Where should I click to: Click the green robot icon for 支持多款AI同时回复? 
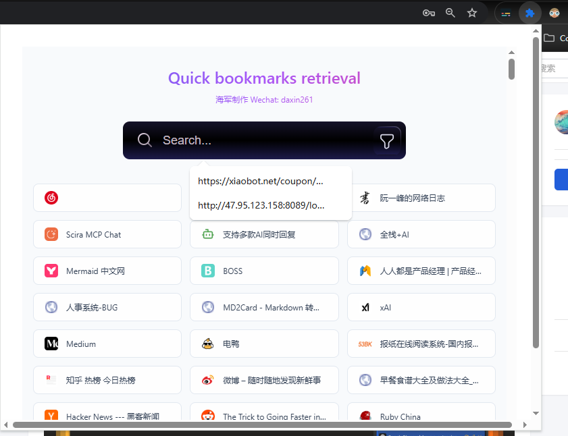[208, 234]
